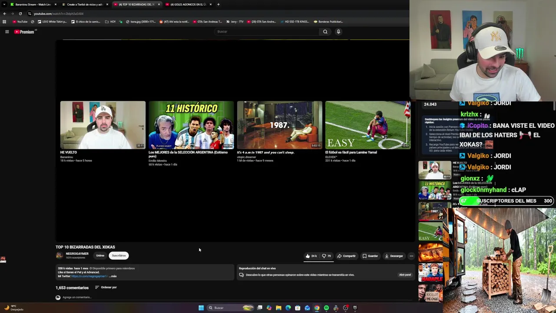
Task: Open a new browser tab with plus button
Action: point(218,4)
